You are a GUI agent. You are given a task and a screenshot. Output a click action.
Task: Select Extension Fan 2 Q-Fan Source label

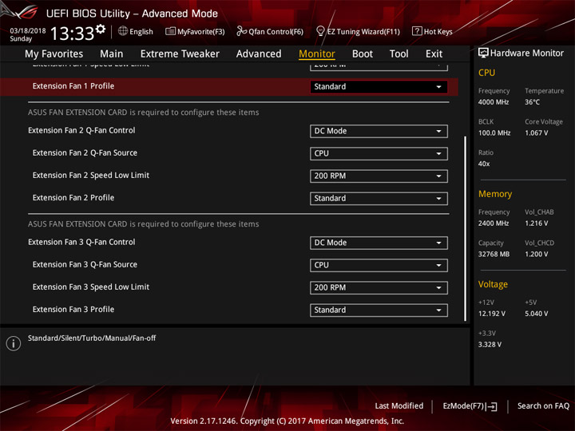pos(85,152)
